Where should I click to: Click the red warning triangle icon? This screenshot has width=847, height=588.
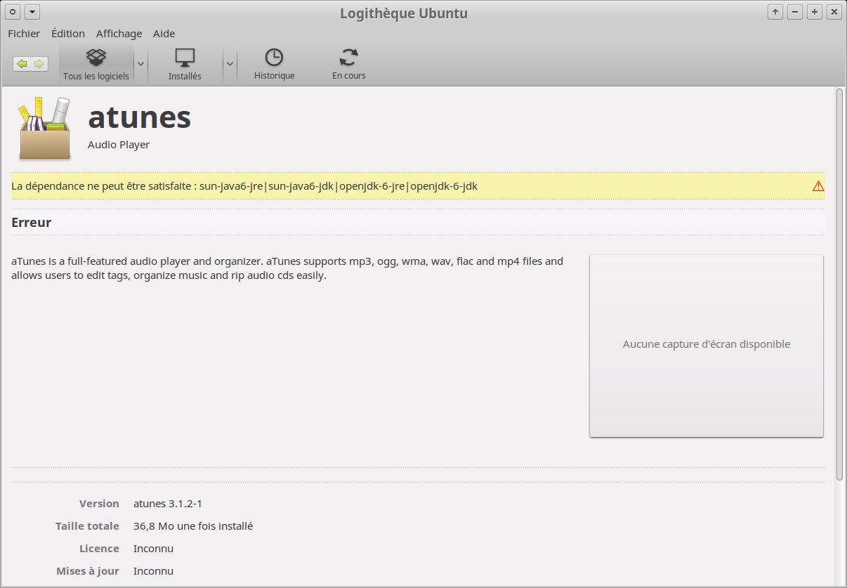coord(818,186)
